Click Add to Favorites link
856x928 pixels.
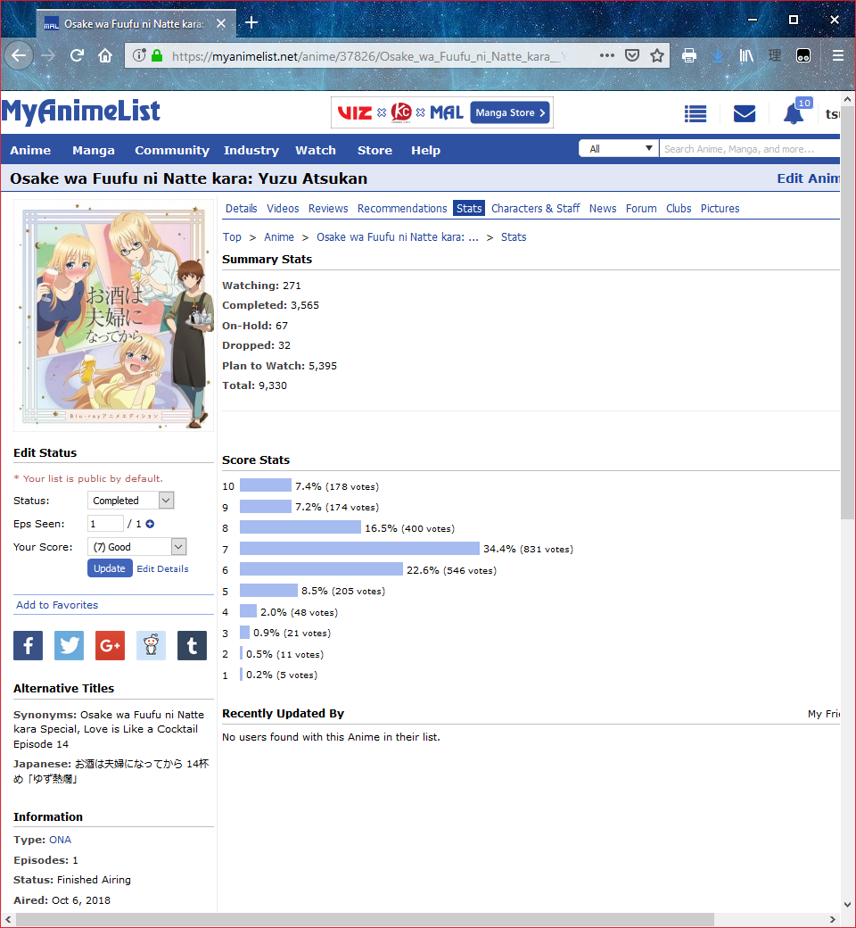pyautogui.click(x=57, y=605)
